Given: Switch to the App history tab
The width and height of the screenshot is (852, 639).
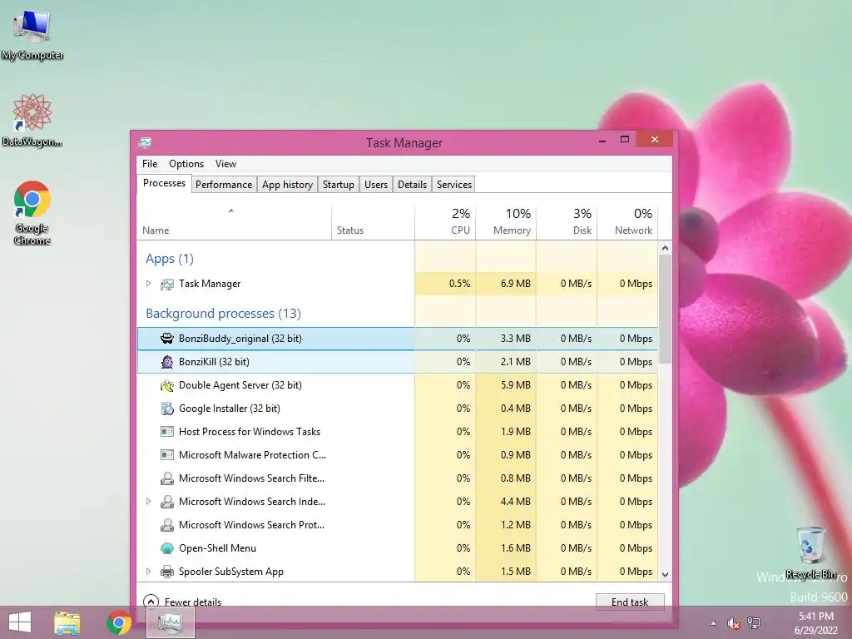Looking at the screenshot, I should click(x=287, y=185).
